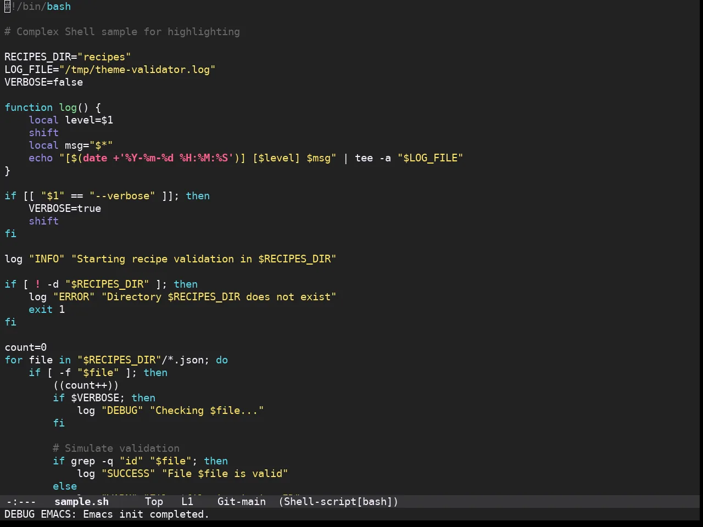Viewport: 703px width, 527px height.
Task: Click the Top scroll position indicator
Action: (x=154, y=502)
